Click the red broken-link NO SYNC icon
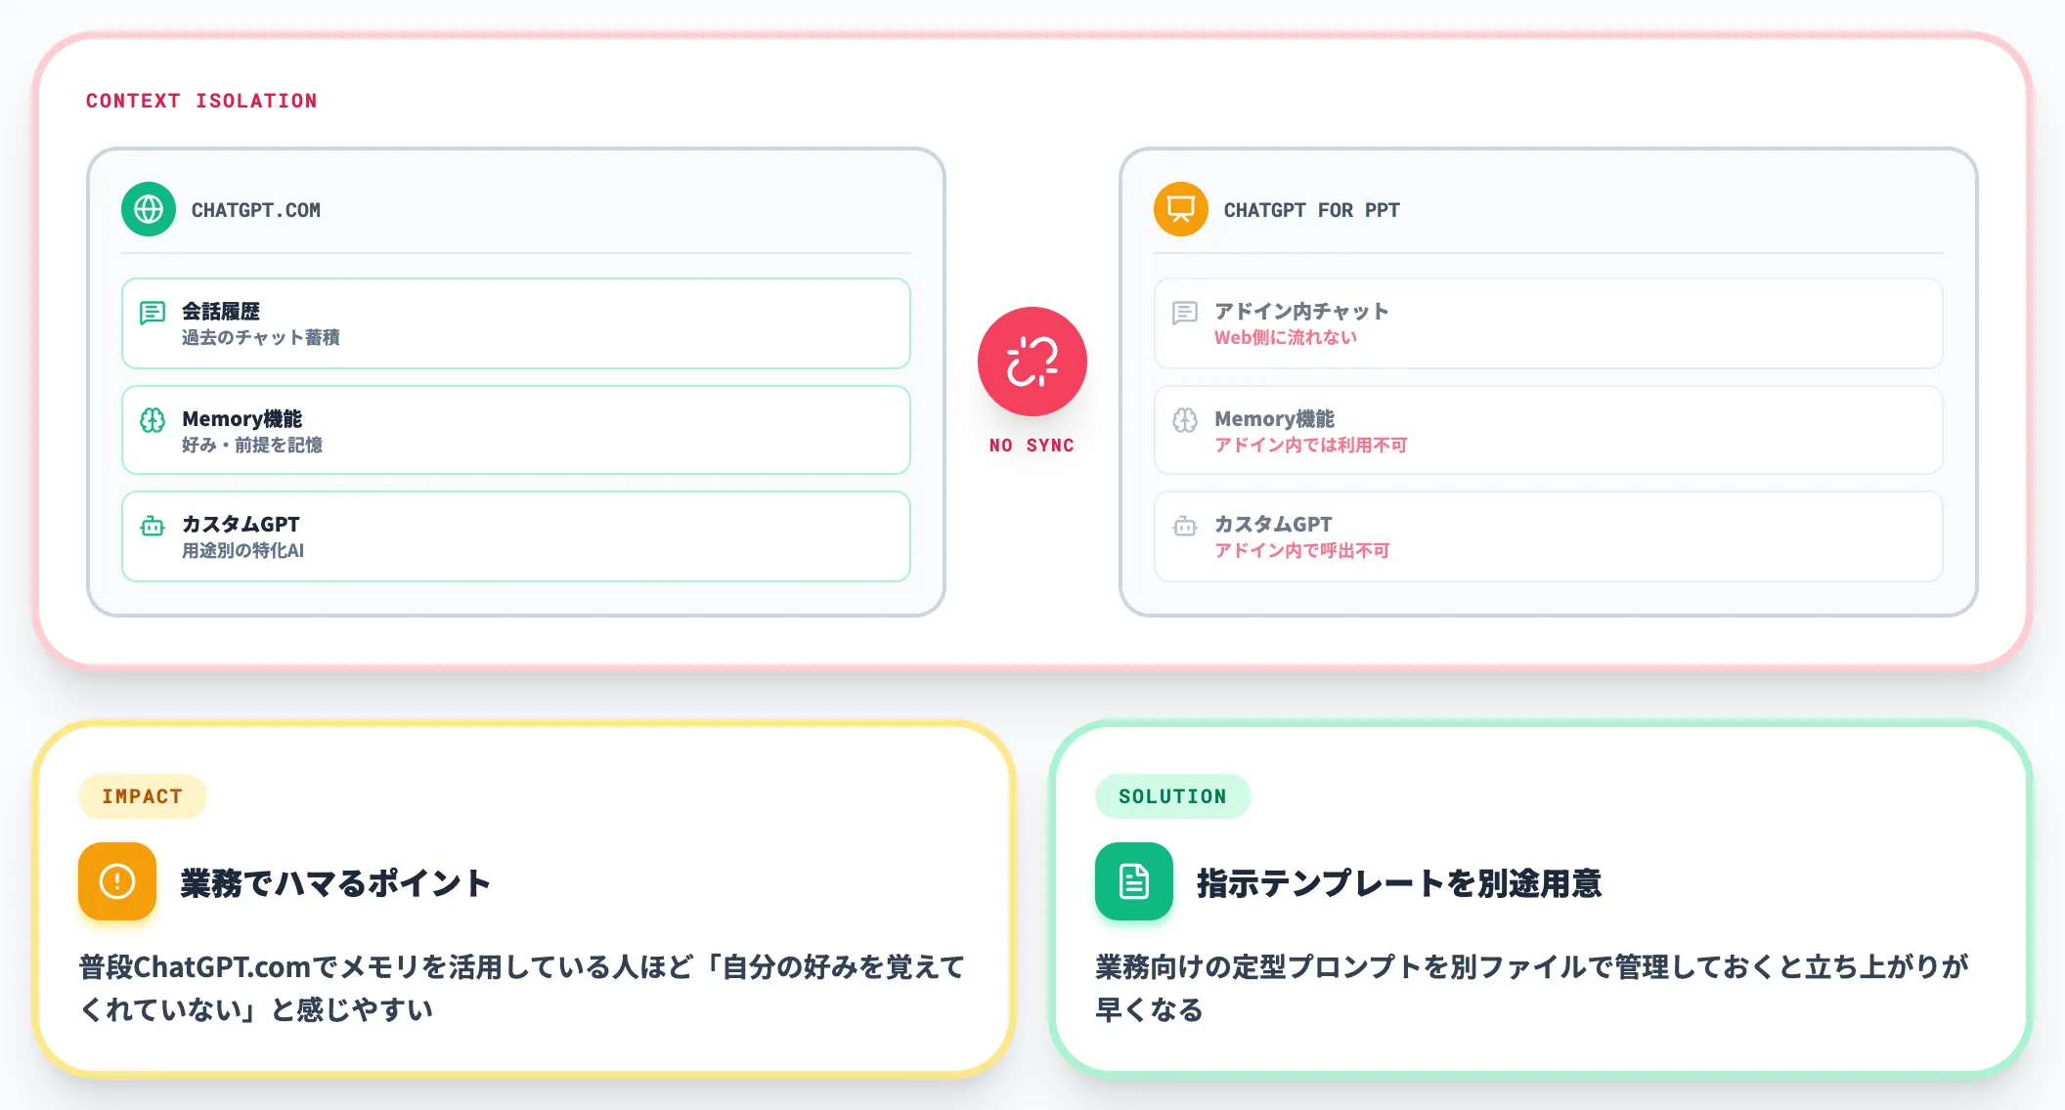Image resolution: width=2065 pixels, height=1110 pixels. pos(1032,362)
